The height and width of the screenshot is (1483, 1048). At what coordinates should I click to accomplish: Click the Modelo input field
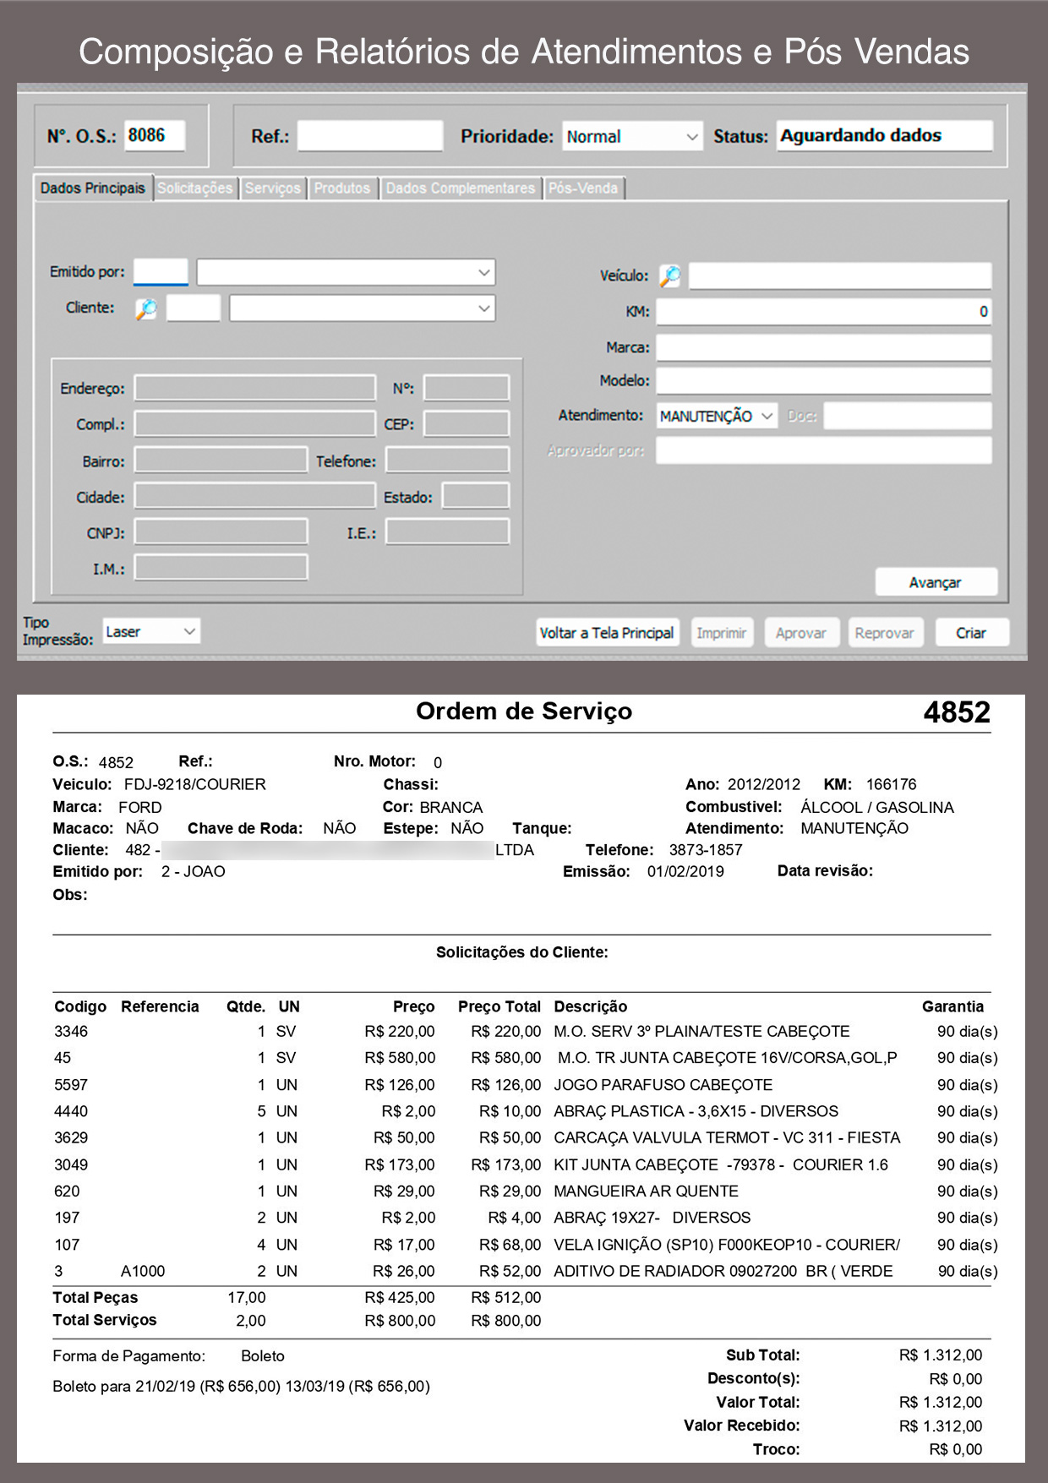click(x=824, y=381)
